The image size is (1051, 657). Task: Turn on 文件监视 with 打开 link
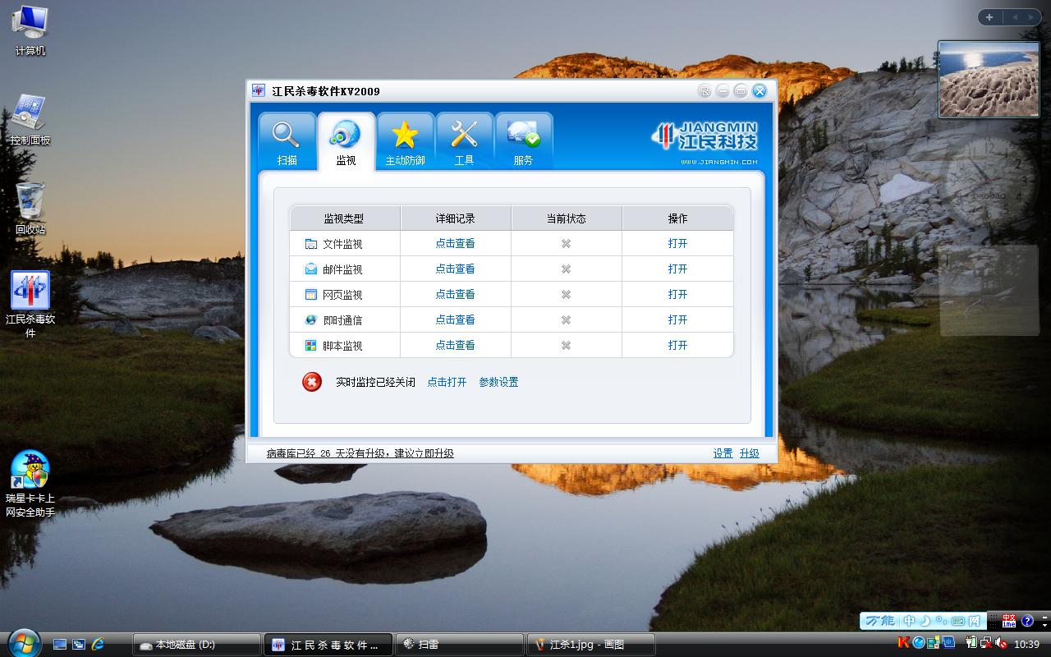(x=677, y=243)
